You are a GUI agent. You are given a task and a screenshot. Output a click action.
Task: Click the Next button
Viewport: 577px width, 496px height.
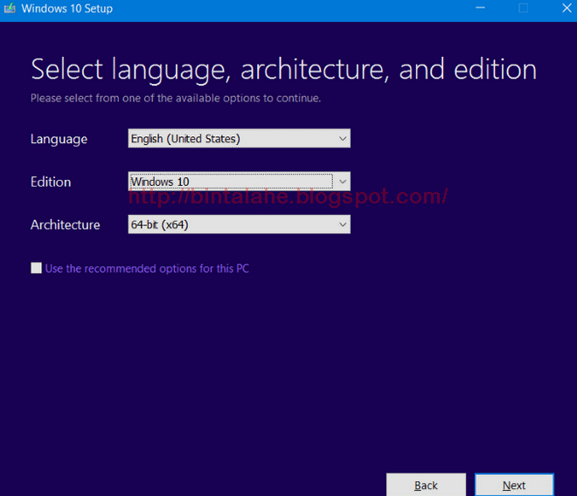pos(514,485)
